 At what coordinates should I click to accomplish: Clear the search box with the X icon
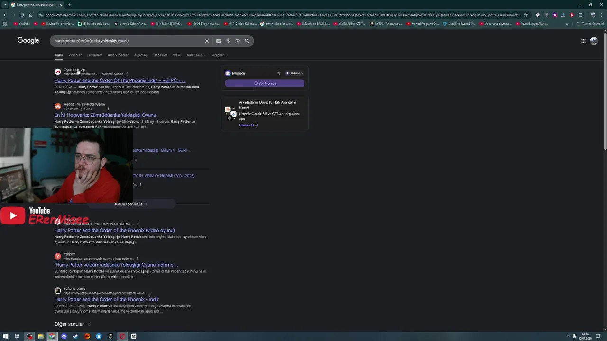pyautogui.click(x=207, y=41)
